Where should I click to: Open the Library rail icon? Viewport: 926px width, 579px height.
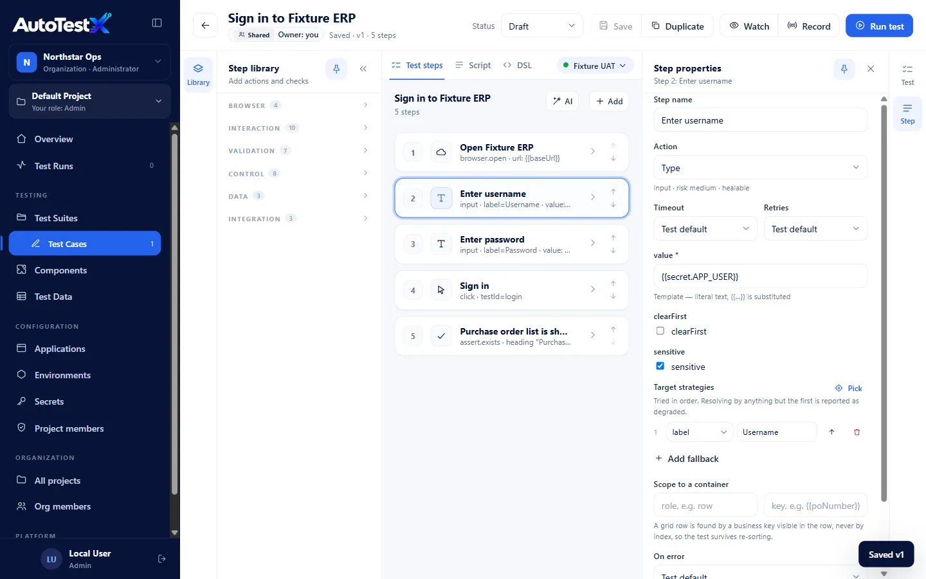click(198, 75)
